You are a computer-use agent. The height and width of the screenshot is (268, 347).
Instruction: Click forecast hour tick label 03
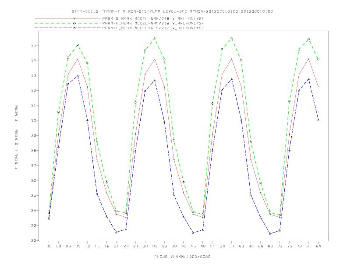59,246
